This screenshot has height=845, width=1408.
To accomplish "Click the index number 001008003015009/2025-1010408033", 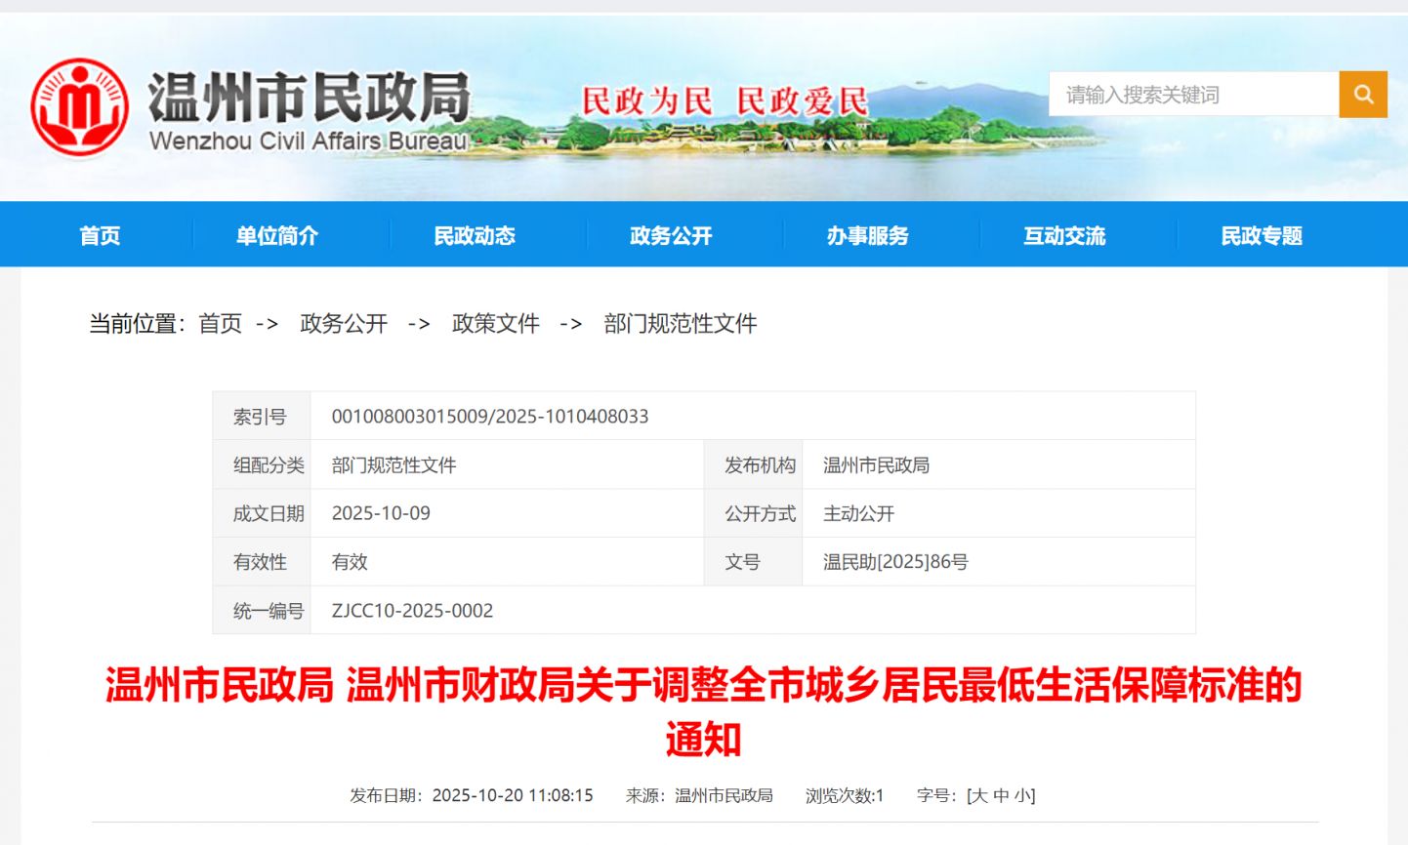I will tap(488, 417).
